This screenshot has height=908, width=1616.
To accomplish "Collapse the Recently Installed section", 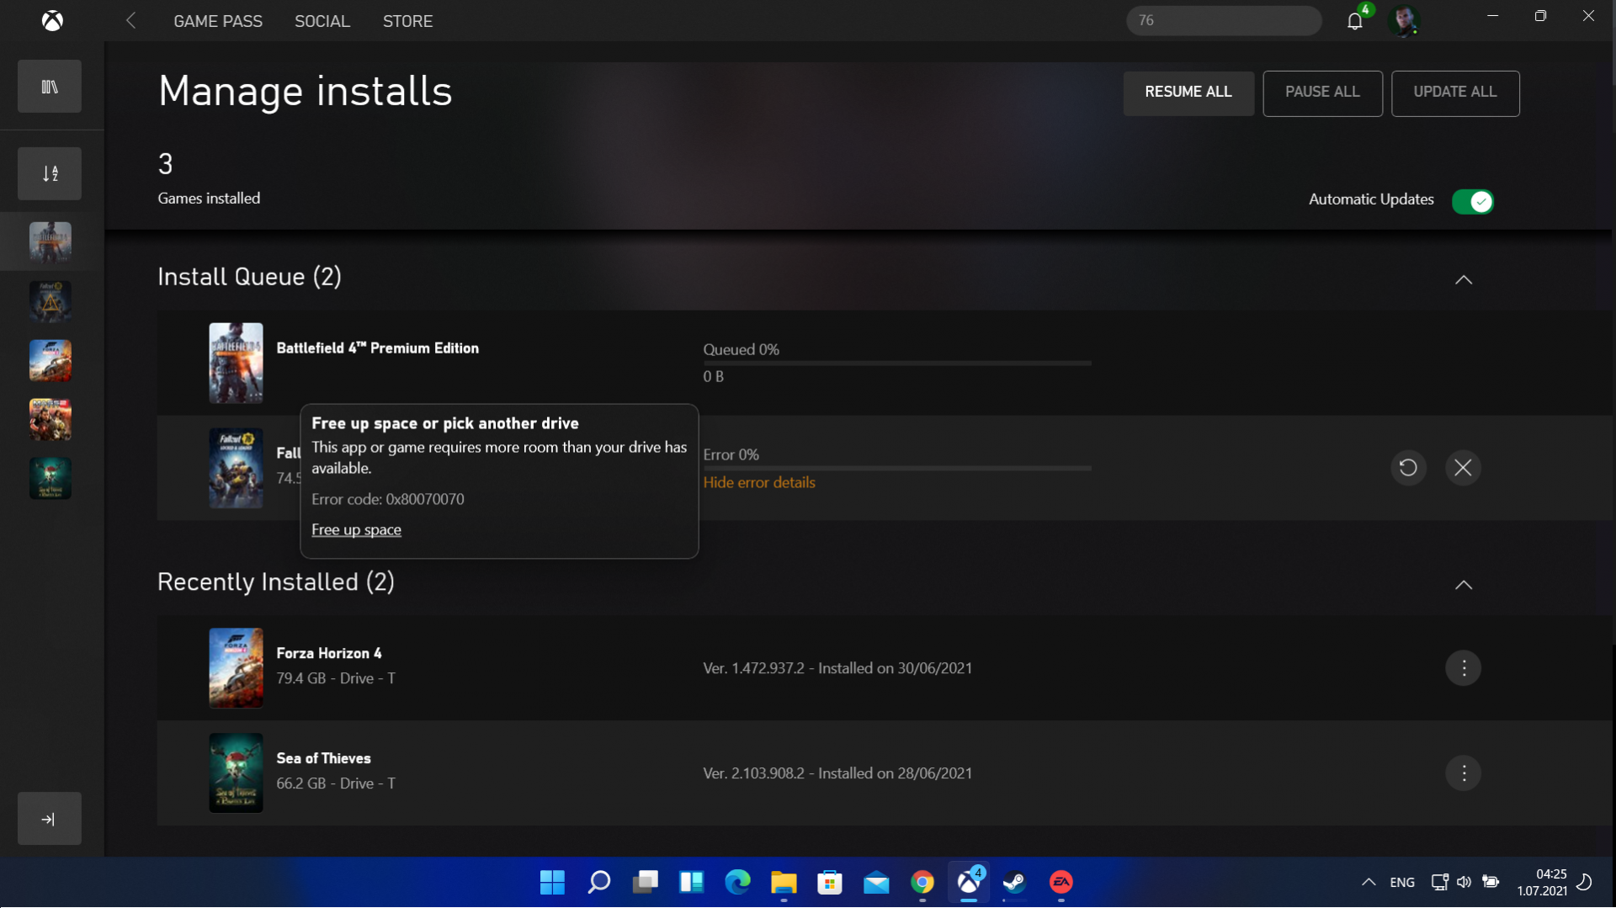I will pos(1464,585).
